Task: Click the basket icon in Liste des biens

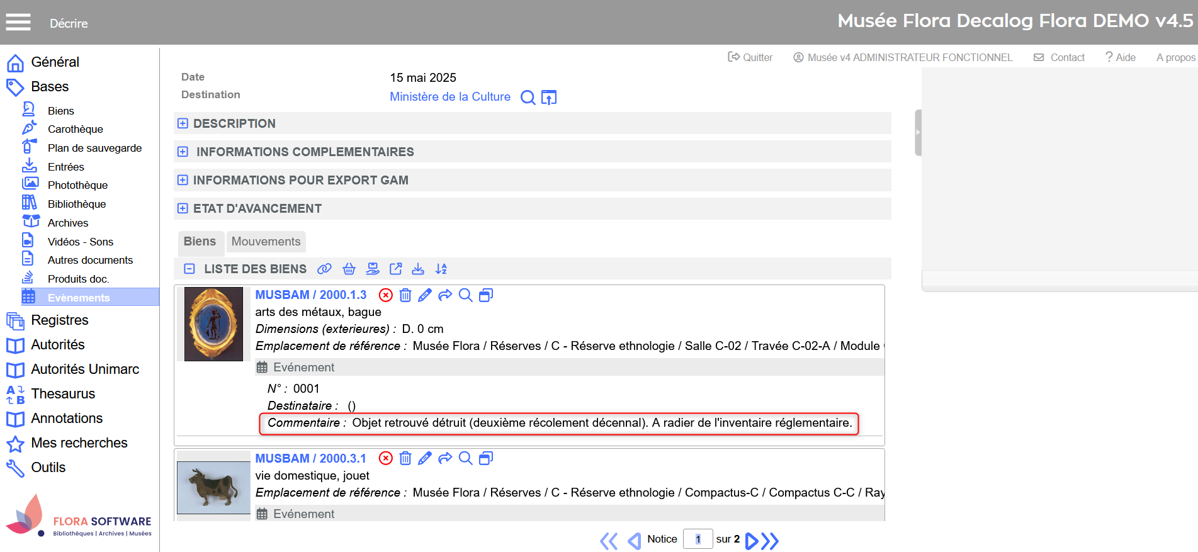Action: click(x=349, y=269)
